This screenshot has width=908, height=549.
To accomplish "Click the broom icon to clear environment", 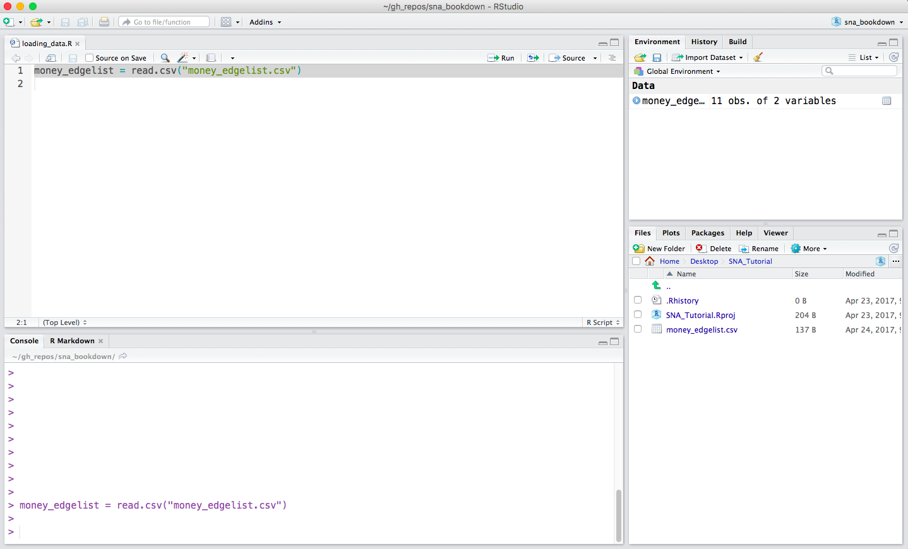I will tap(758, 57).
